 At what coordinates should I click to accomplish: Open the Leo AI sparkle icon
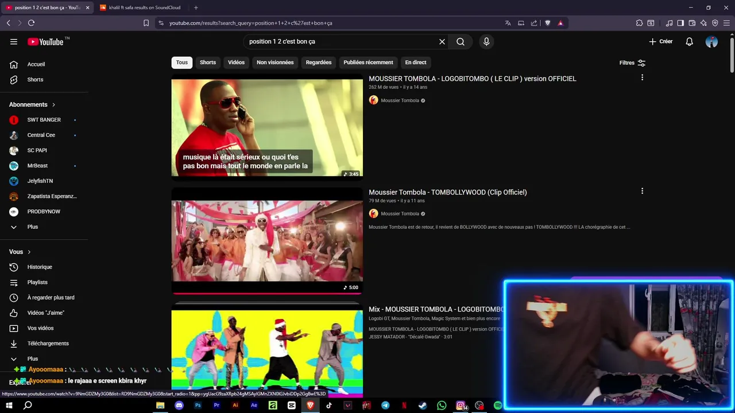(x=703, y=23)
